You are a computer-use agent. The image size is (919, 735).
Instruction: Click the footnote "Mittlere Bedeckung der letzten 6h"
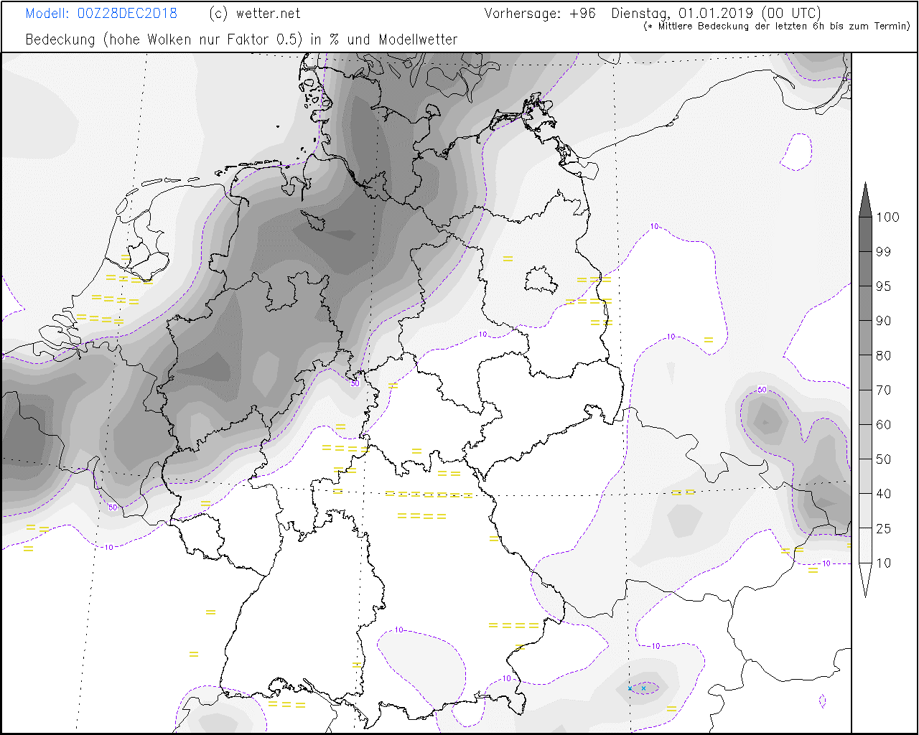742,27
